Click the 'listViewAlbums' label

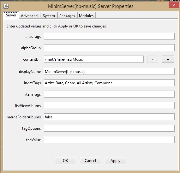[28, 106]
